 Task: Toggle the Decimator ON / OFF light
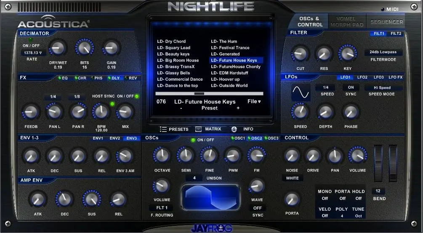pyautogui.click(x=30, y=40)
